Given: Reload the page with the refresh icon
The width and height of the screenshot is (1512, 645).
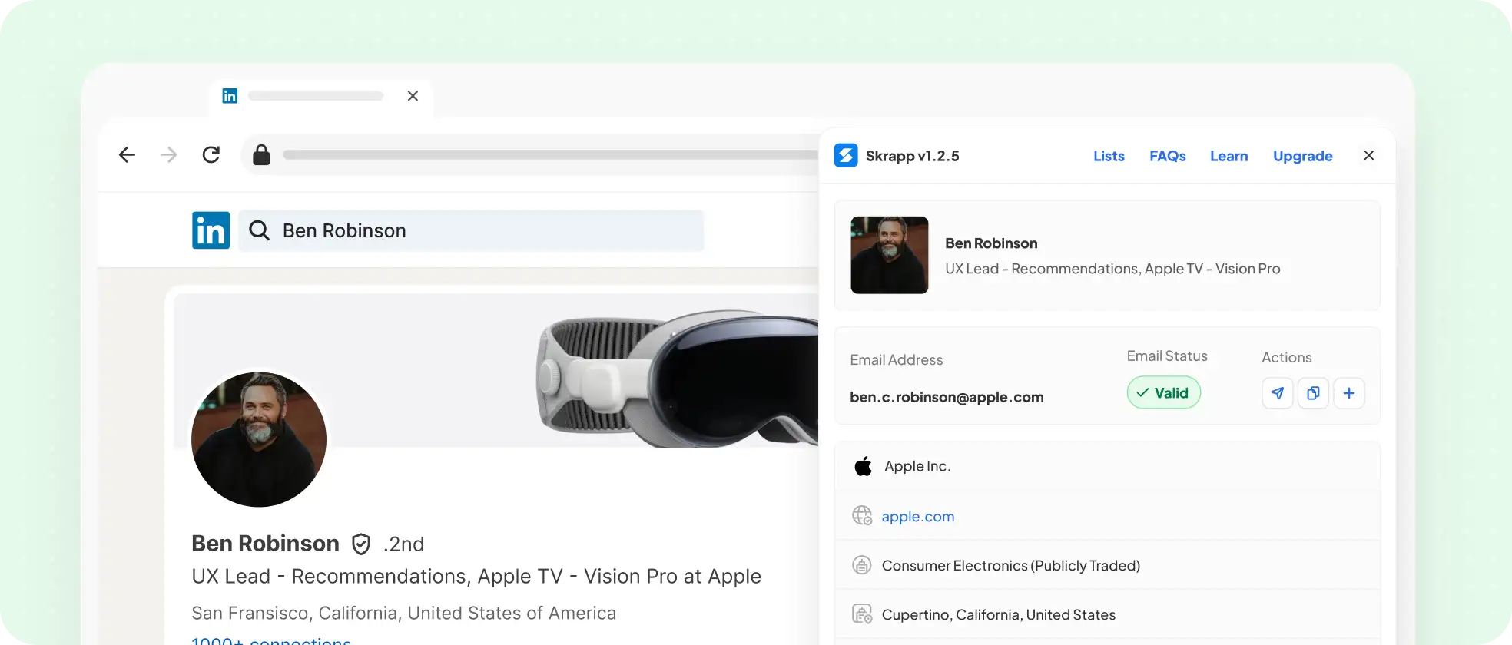Looking at the screenshot, I should click(x=211, y=155).
